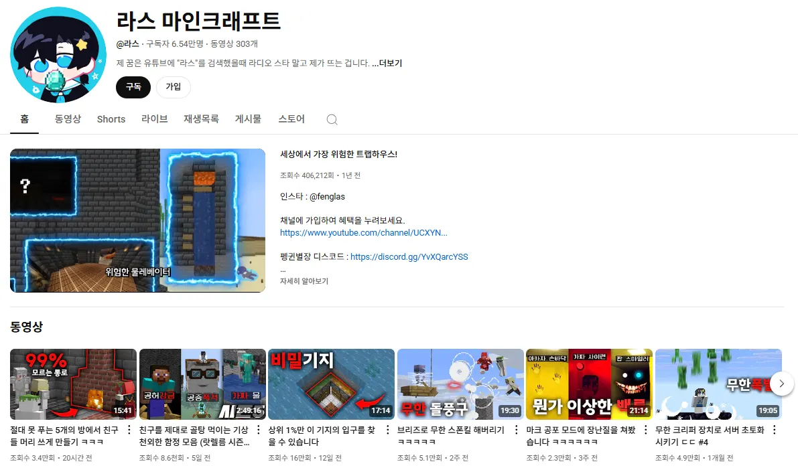Open the 라이브 tab

[x=155, y=119]
